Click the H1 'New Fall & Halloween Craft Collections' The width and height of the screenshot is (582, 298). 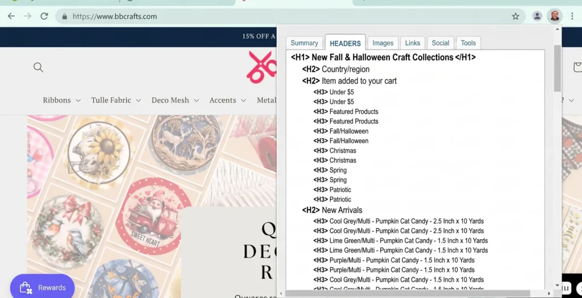click(383, 57)
